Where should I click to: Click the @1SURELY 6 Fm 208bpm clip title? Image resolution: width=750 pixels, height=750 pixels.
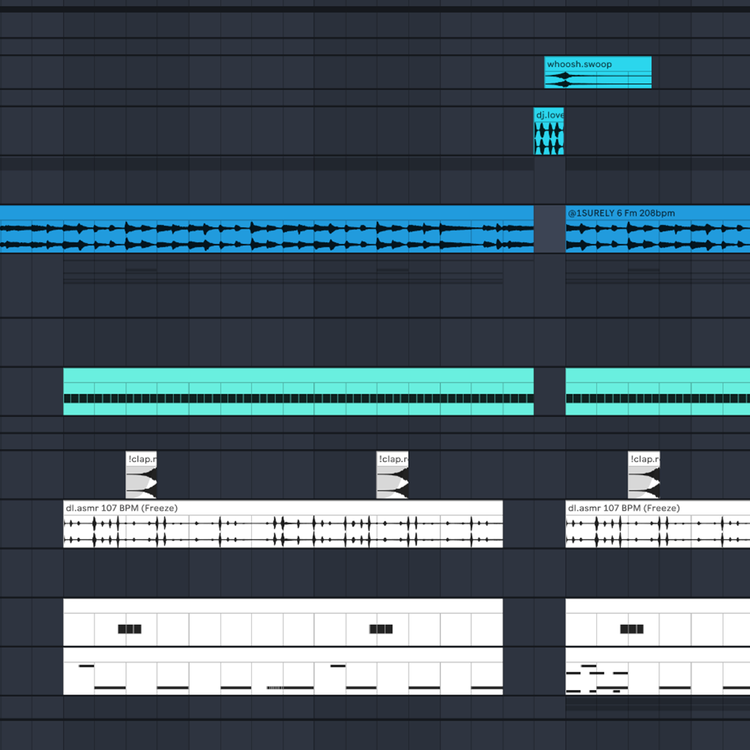(x=621, y=213)
